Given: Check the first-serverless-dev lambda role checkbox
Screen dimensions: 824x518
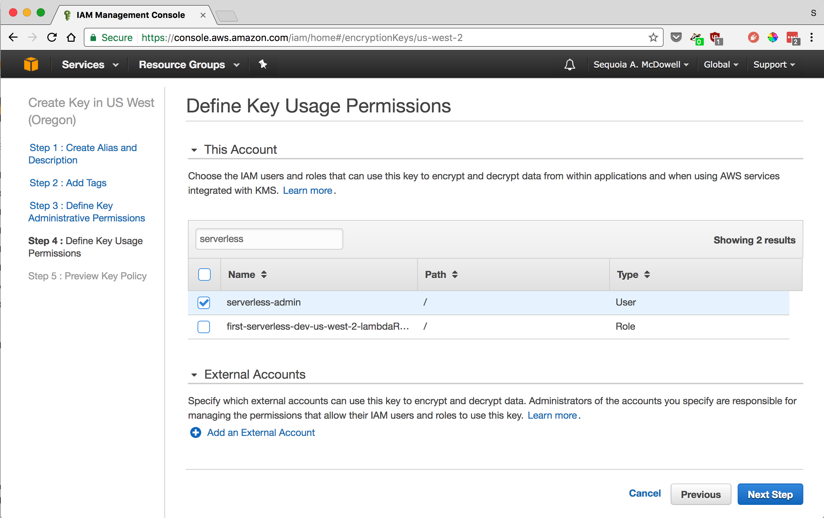Looking at the screenshot, I should click(x=204, y=327).
